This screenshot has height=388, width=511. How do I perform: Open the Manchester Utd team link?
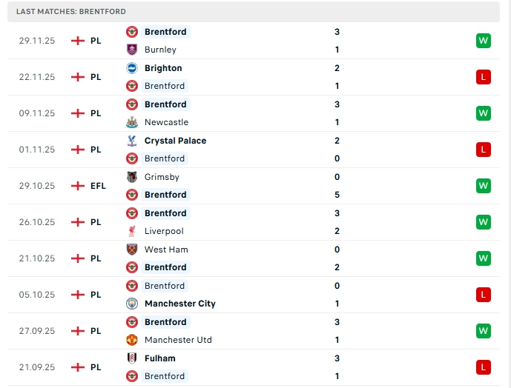178,340
